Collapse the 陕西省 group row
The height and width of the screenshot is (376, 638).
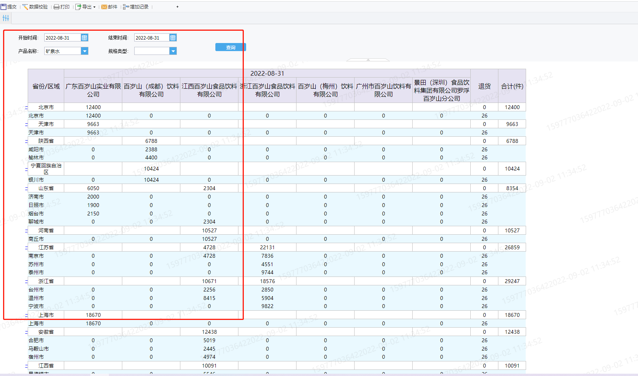(26, 141)
